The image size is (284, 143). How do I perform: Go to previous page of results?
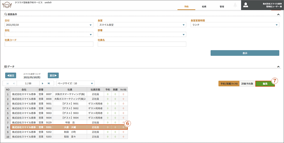(14, 84)
